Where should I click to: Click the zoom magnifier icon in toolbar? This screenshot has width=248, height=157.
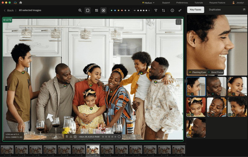click(80, 10)
